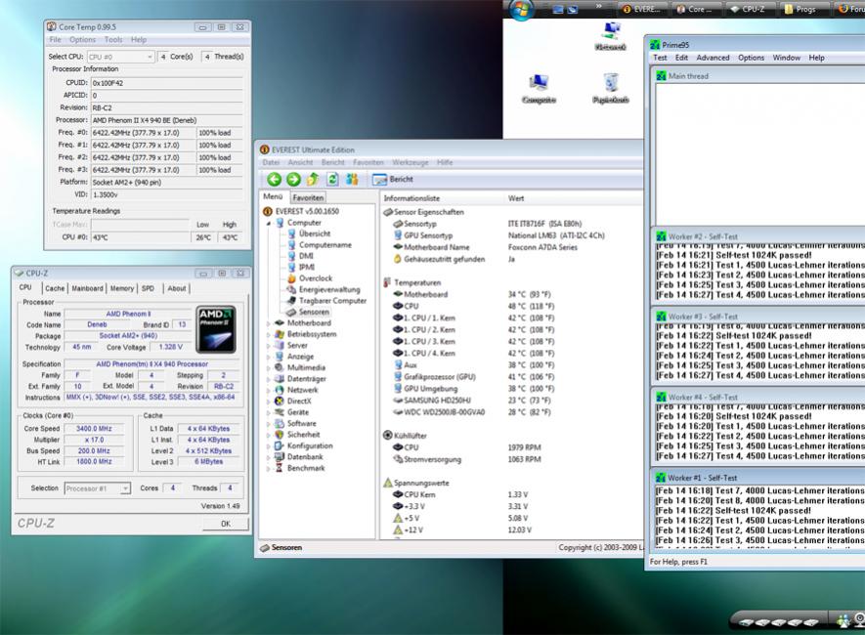Viewport: 865px width, 635px height.
Task: Expand the Motherboard tree node
Action: [x=269, y=323]
